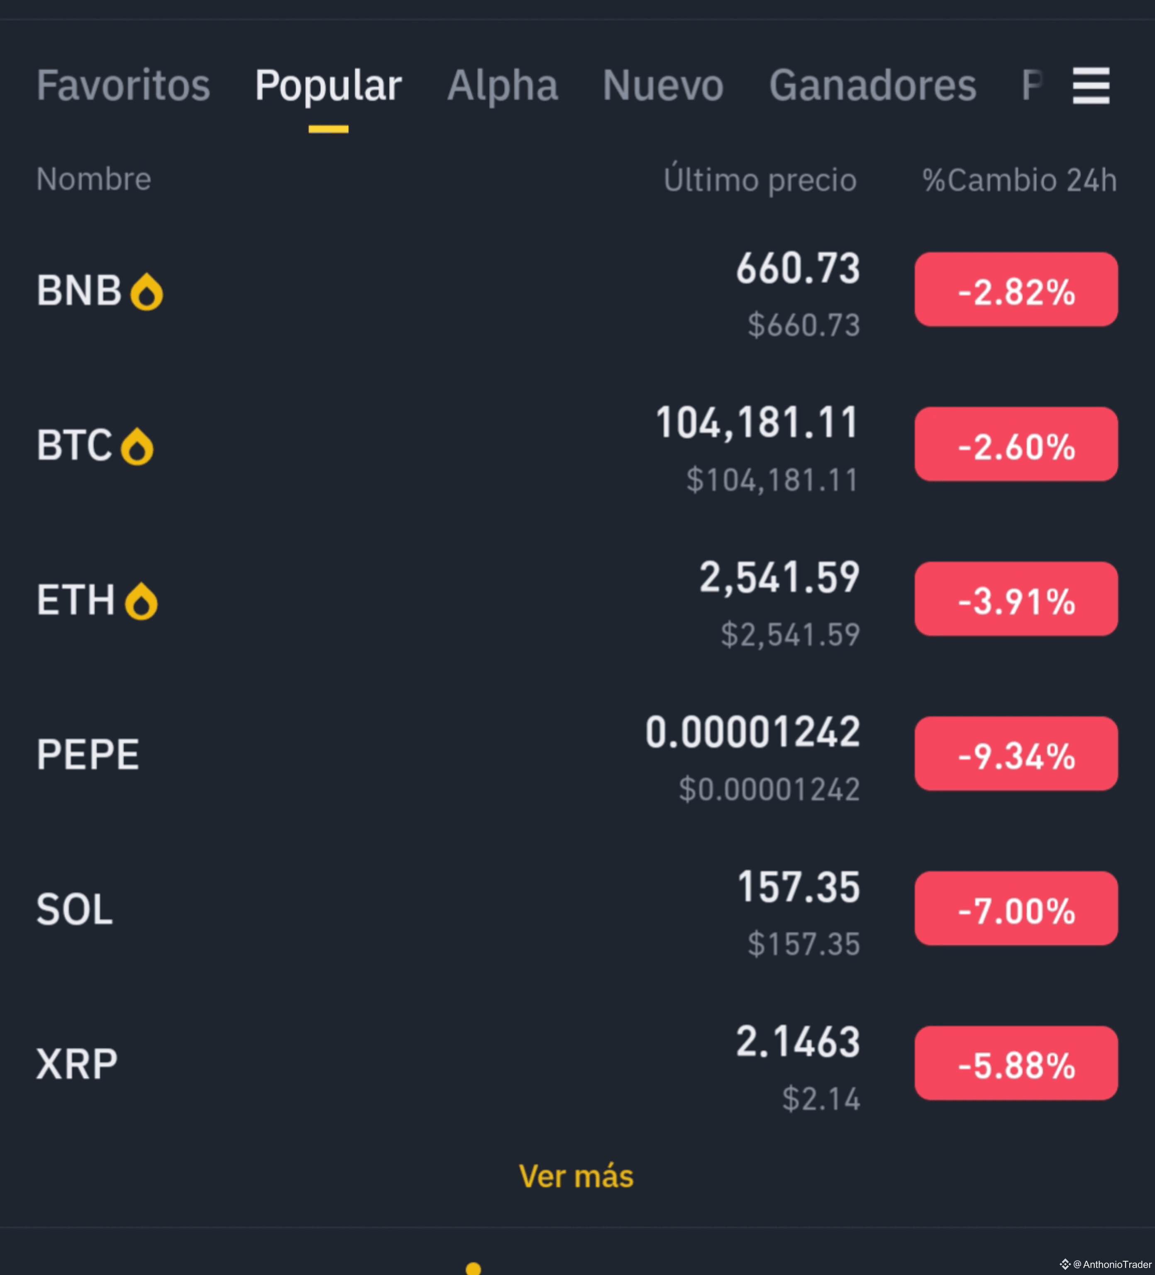Sort by %Cambio 24h column header

coord(1020,180)
